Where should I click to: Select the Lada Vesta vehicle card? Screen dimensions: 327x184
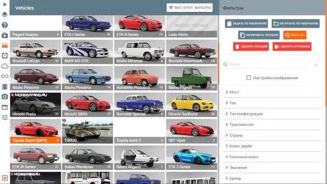point(192,27)
